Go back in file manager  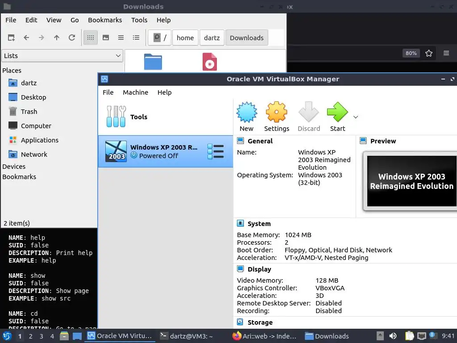[26, 38]
